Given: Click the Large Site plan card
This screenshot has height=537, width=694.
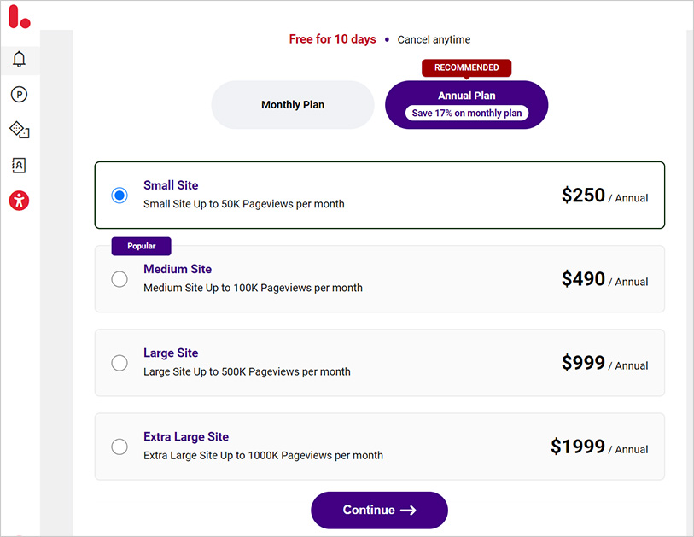Looking at the screenshot, I should [x=379, y=362].
